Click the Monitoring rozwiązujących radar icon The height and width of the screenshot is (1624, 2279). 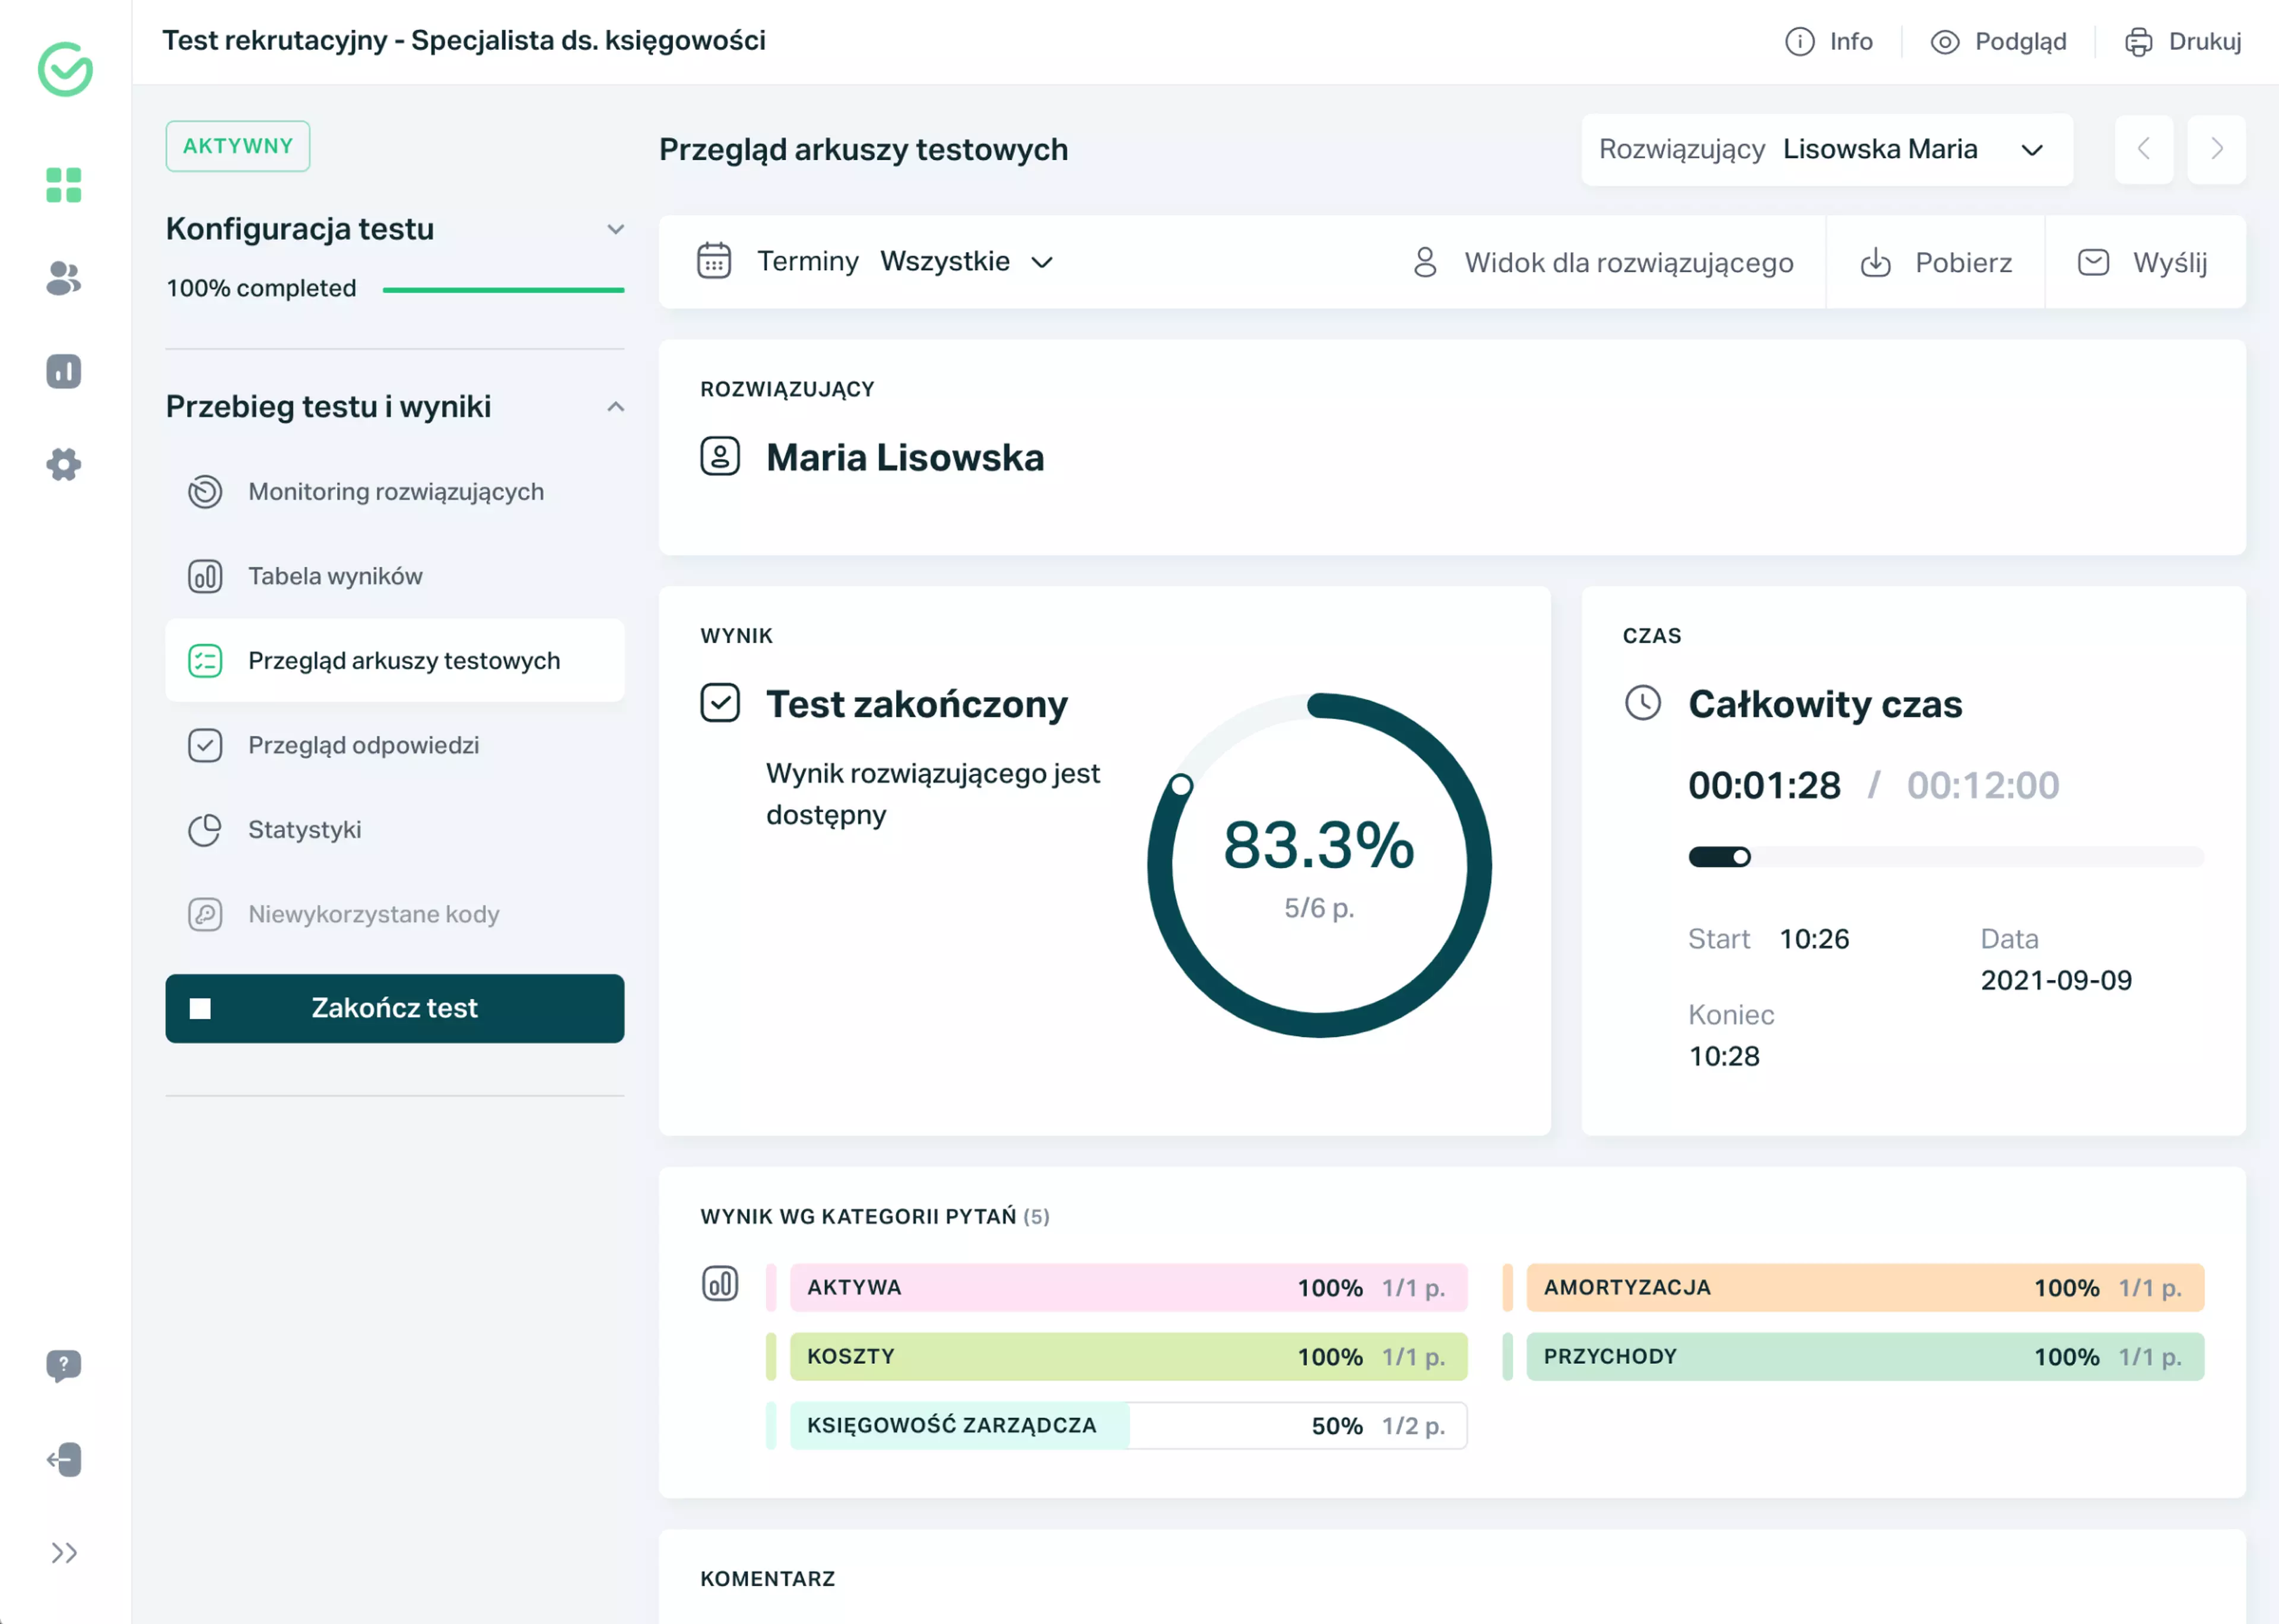click(205, 492)
